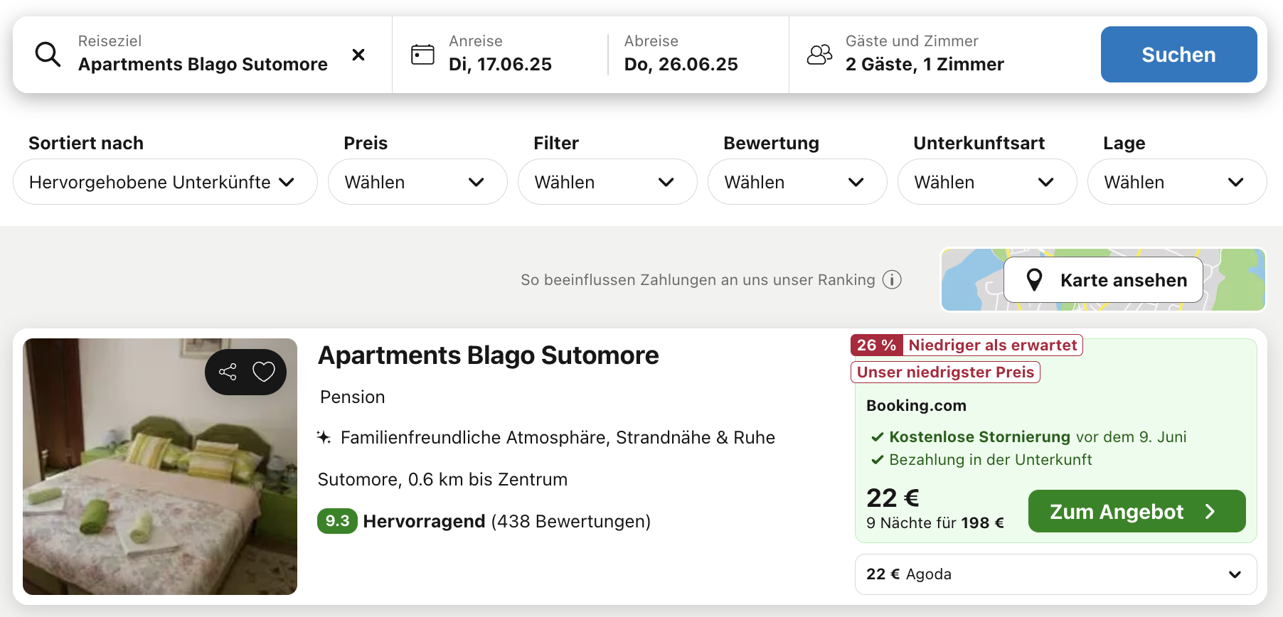The height and width of the screenshot is (617, 1283).
Task: Click the chevron arrow in Zum Angebot
Action: pos(1210,512)
